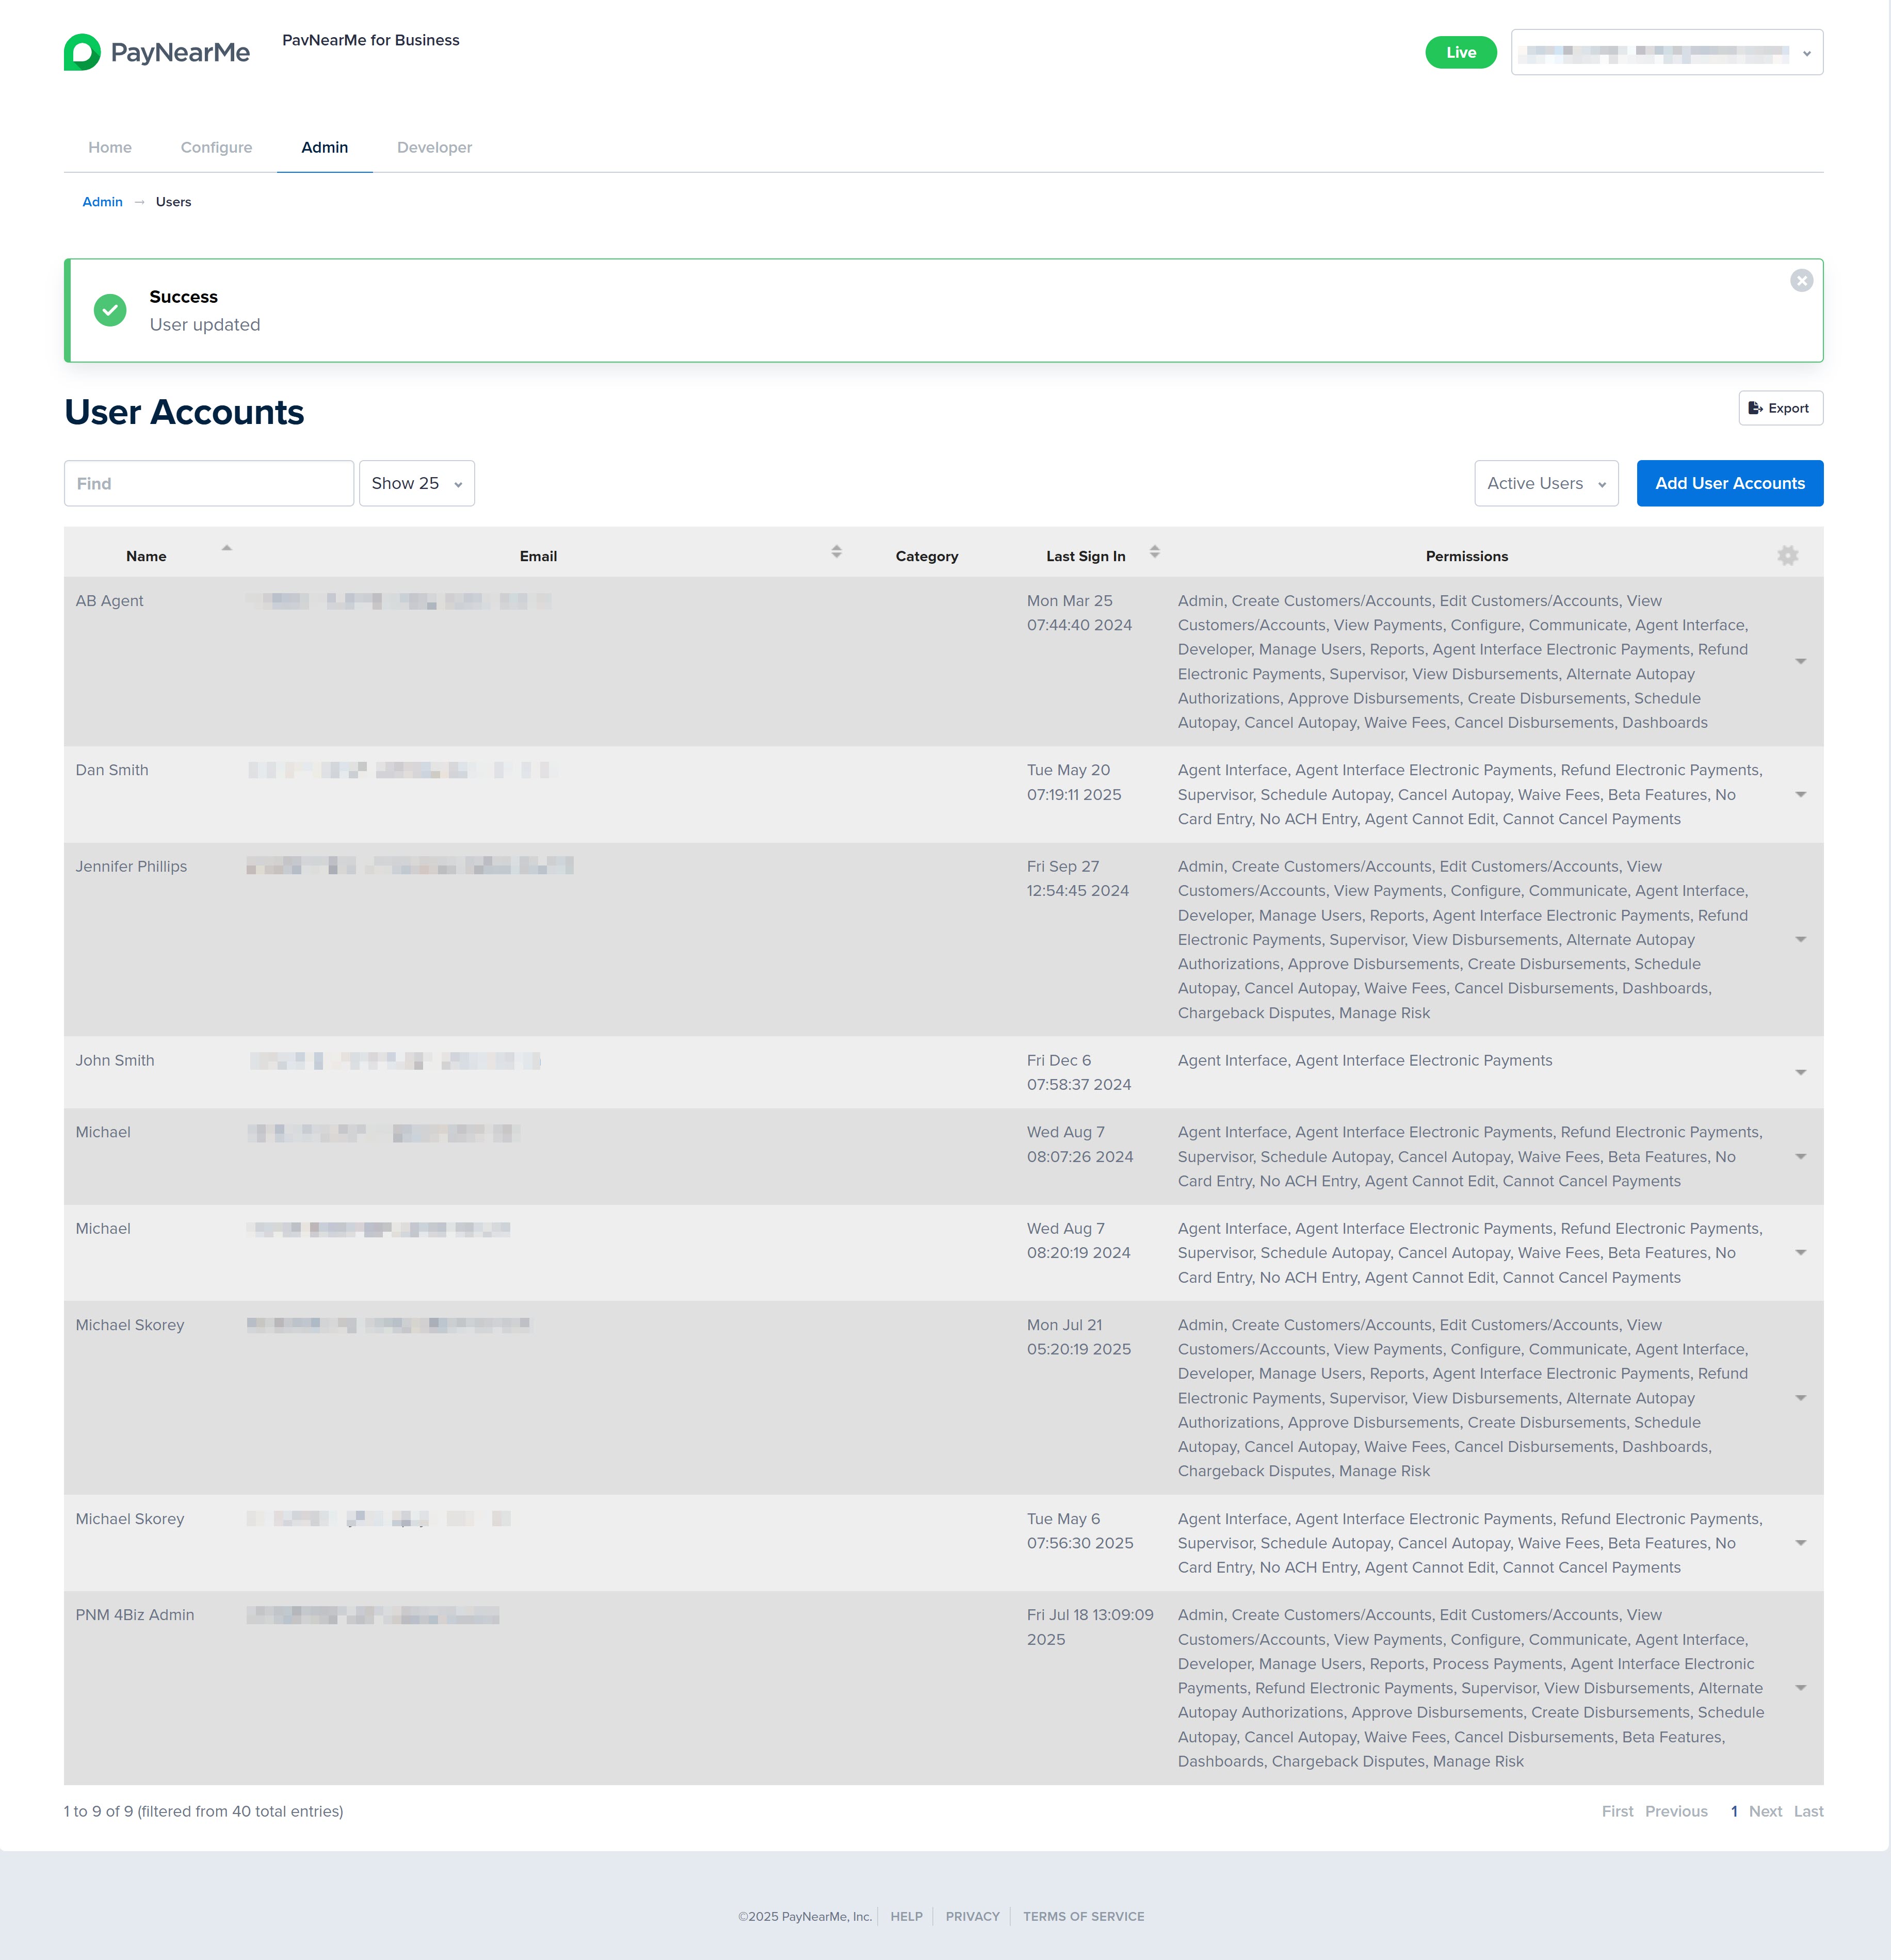The width and height of the screenshot is (1891, 1960).
Task: Sort by Last Sign In arrows
Action: coord(1155,552)
